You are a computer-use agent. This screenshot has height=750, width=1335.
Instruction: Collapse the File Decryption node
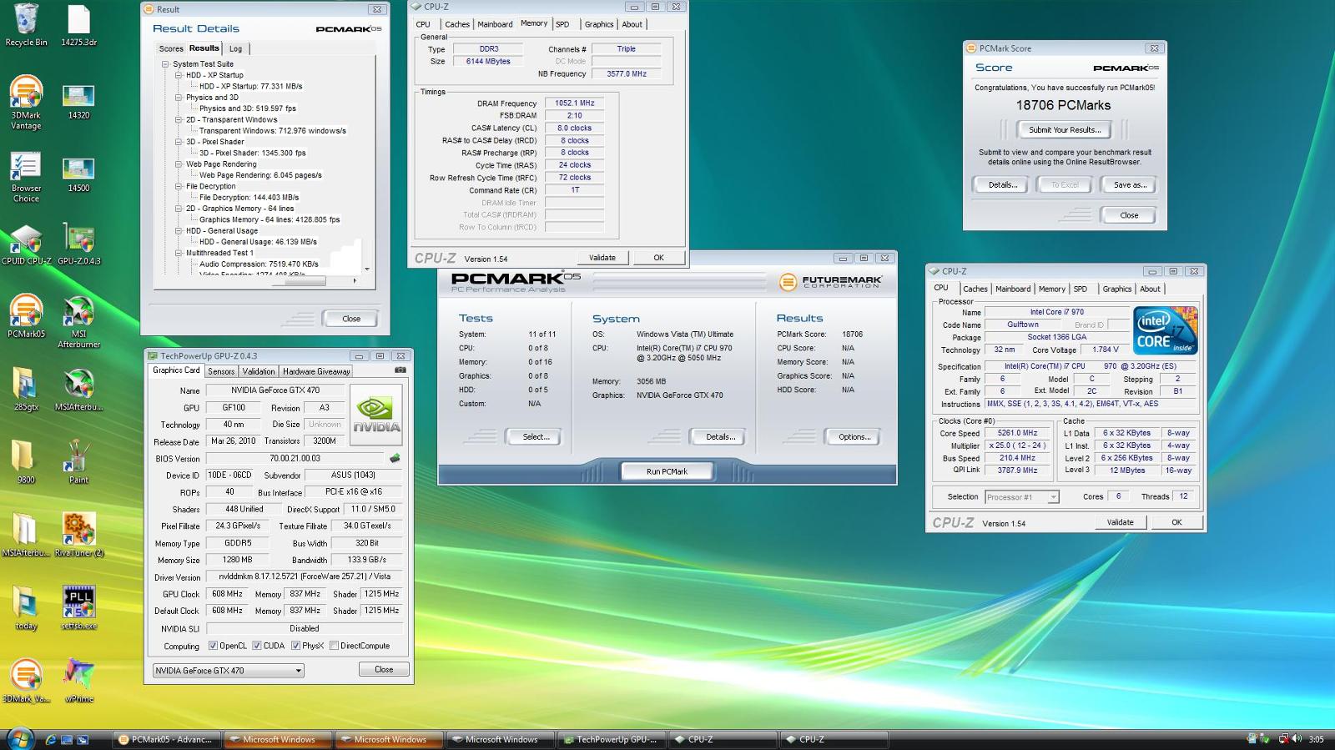(179, 187)
